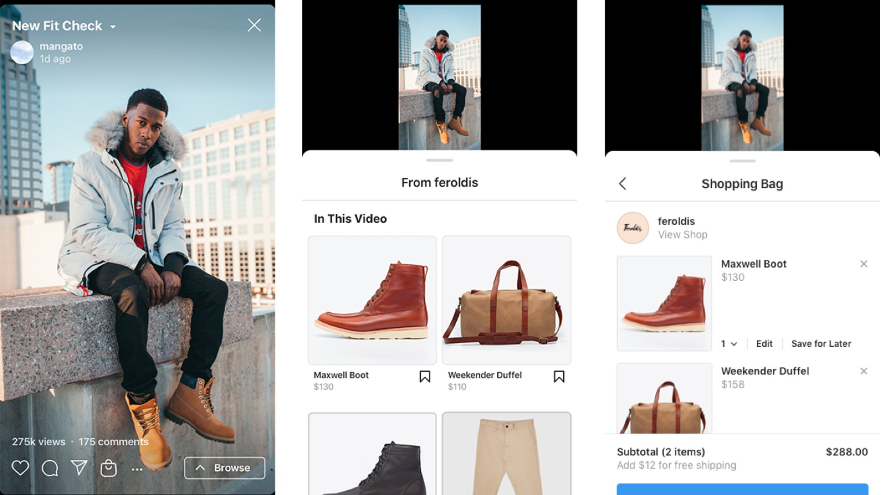Open the feroldis shop logo
Image resolution: width=881 pixels, height=495 pixels.
633,228
